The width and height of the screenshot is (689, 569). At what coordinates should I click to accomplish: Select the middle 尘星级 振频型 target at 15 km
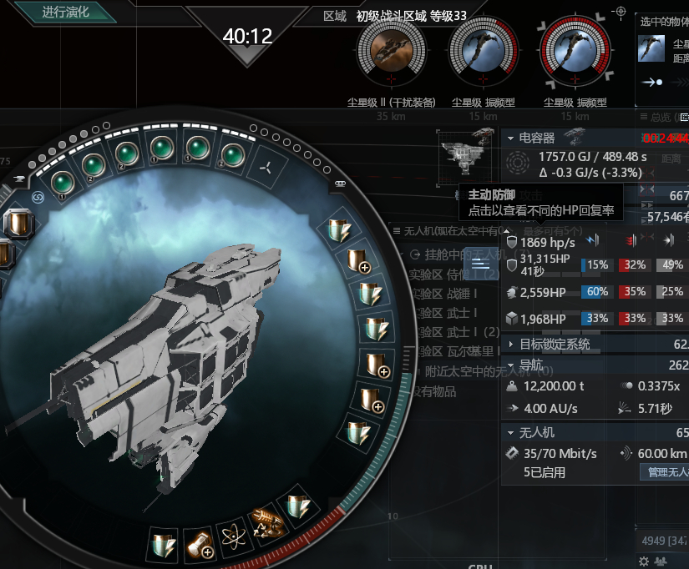pos(483,51)
